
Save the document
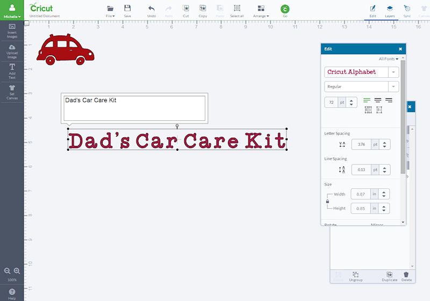[x=127, y=11]
